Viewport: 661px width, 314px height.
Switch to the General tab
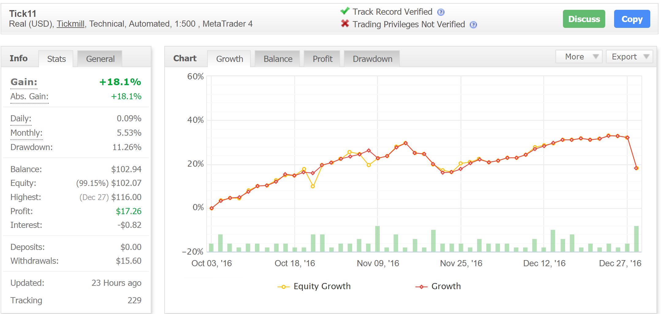point(100,59)
